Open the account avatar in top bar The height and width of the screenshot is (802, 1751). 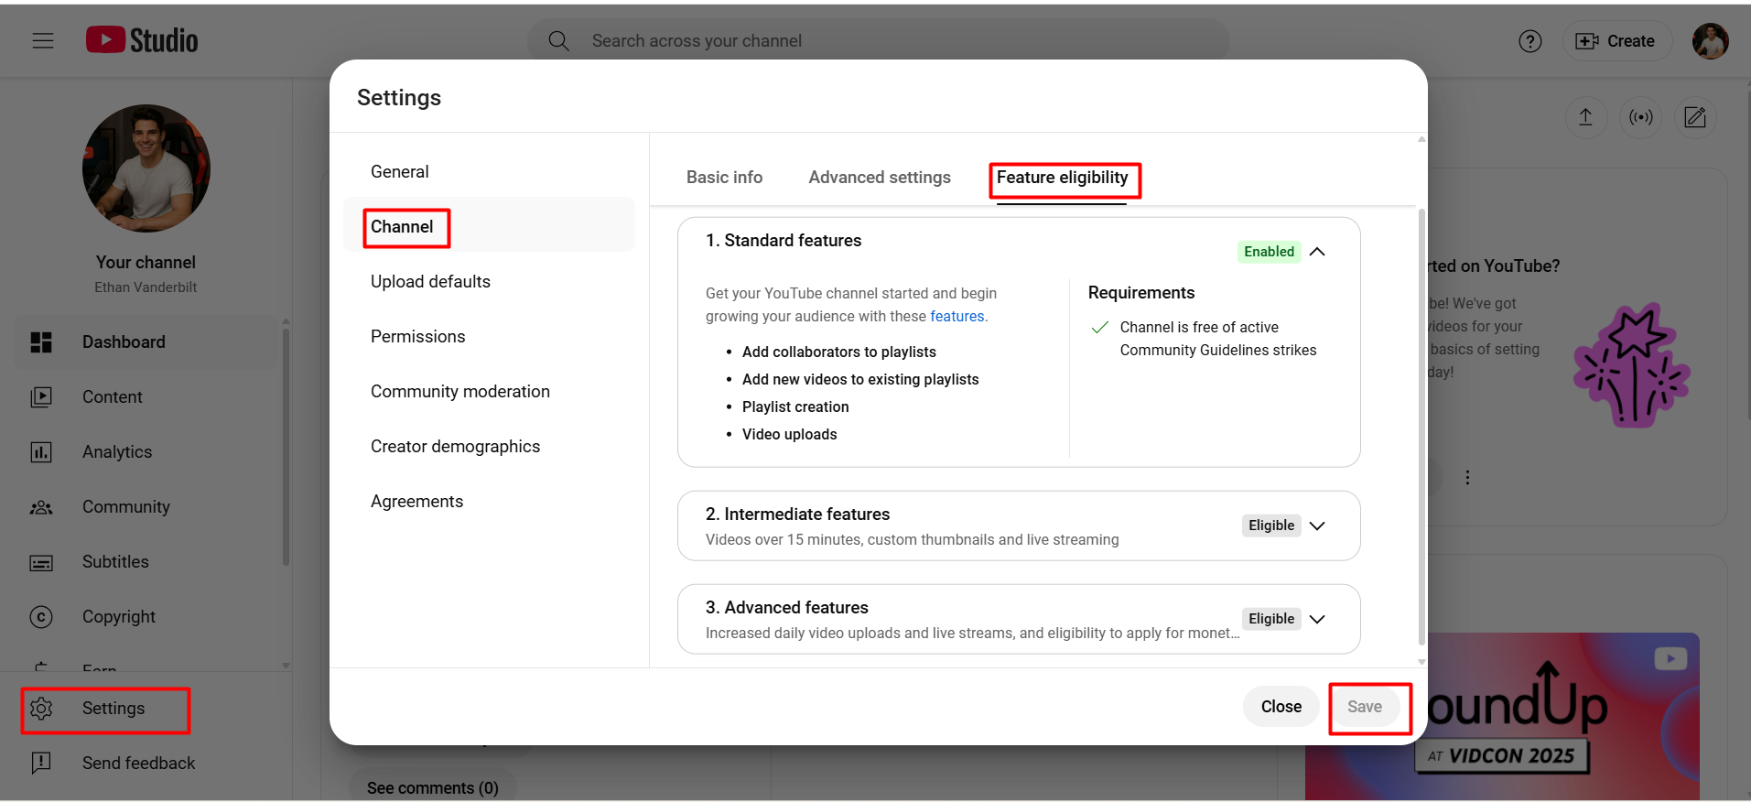coord(1709,41)
